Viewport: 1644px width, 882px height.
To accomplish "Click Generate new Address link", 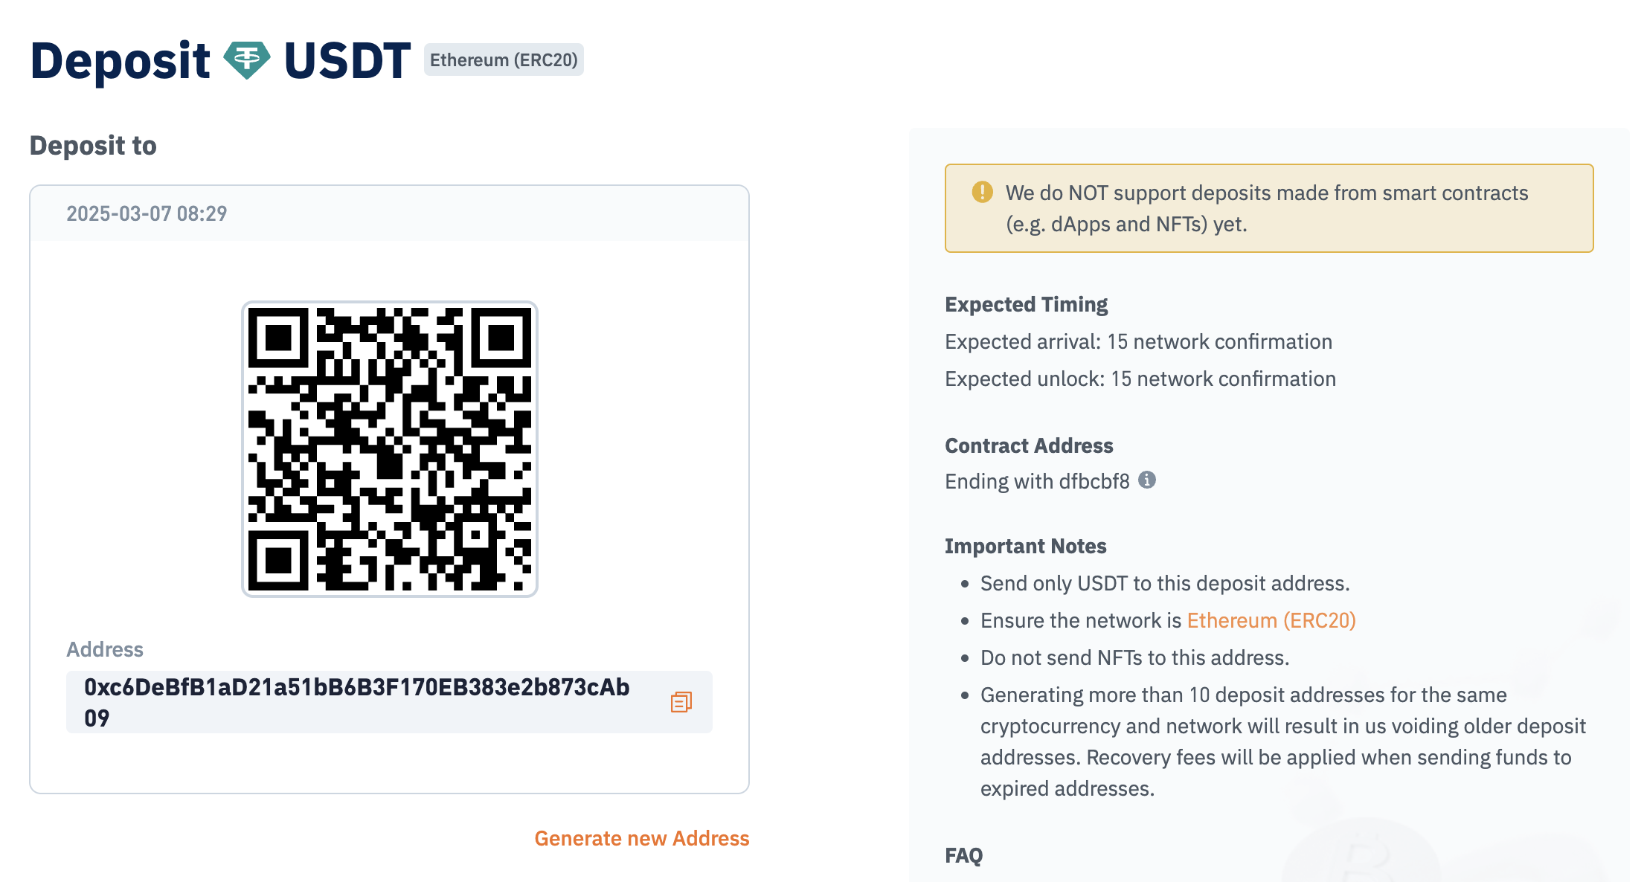I will (641, 838).
